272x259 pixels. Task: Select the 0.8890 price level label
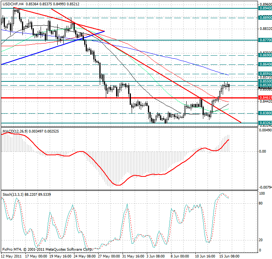point(265,18)
